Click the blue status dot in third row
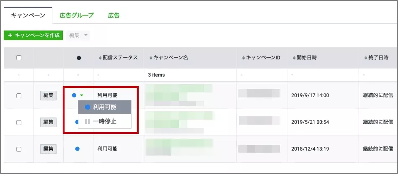This screenshot has width=398, height=174. pyautogui.click(x=77, y=148)
